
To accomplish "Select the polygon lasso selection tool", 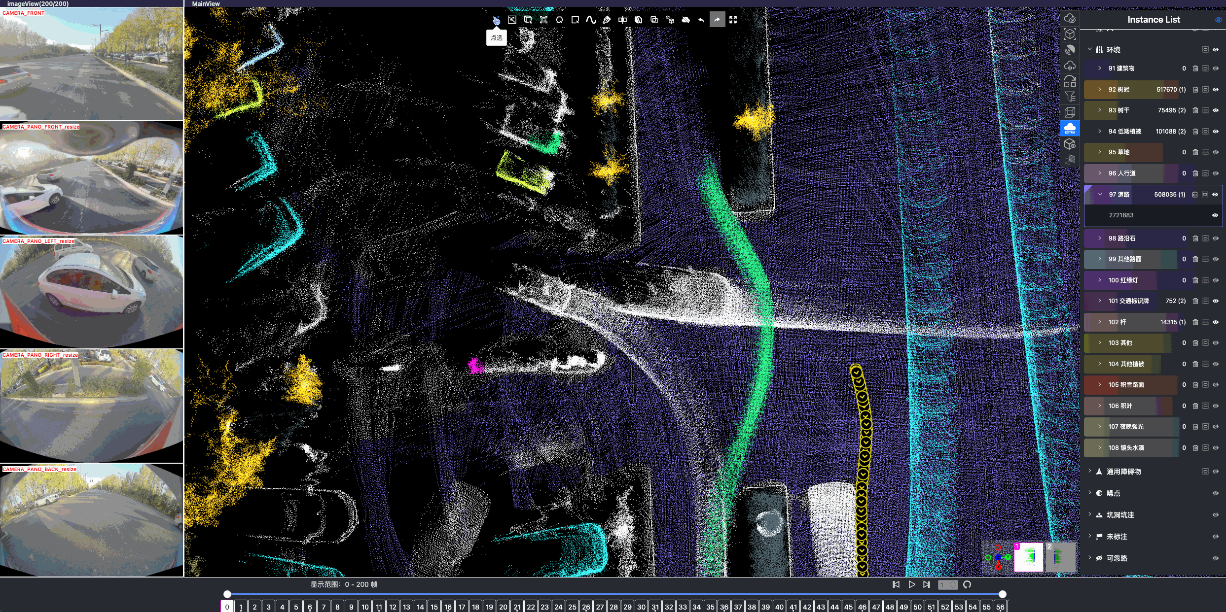I will click(559, 20).
